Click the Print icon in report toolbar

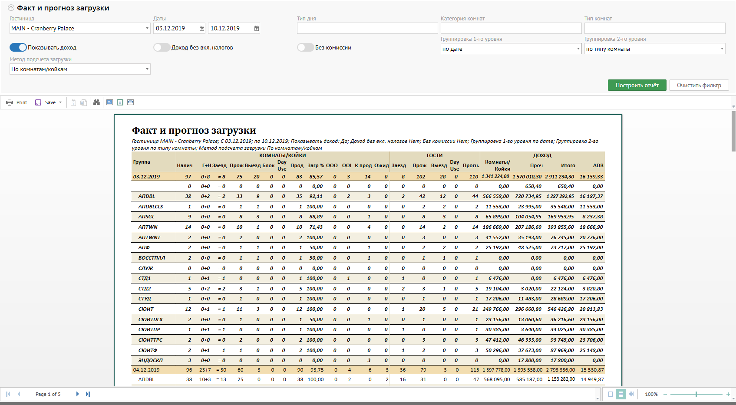pos(10,102)
